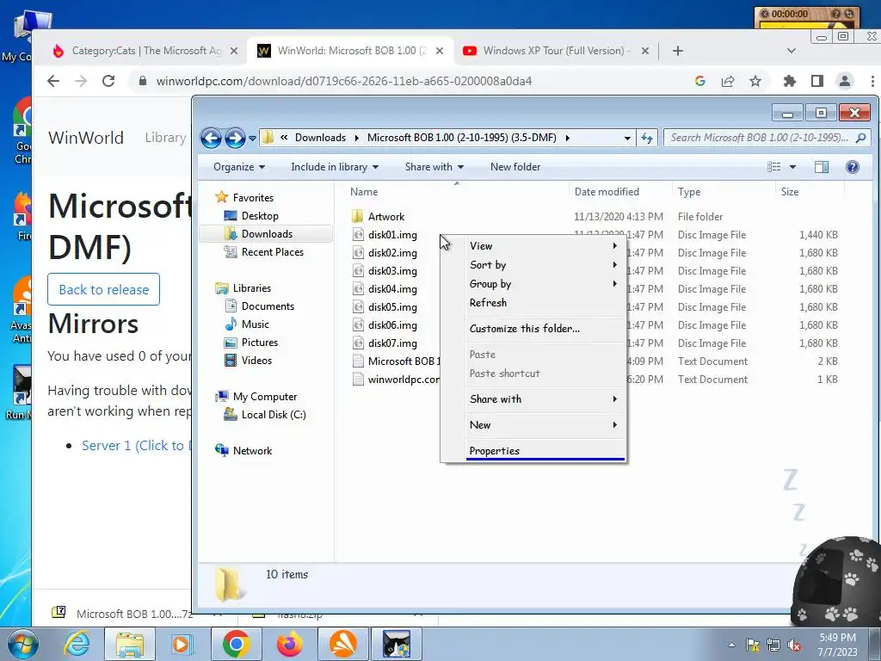Image resolution: width=881 pixels, height=661 pixels.
Task: Open Chrome extensions puzzle icon
Action: click(790, 81)
